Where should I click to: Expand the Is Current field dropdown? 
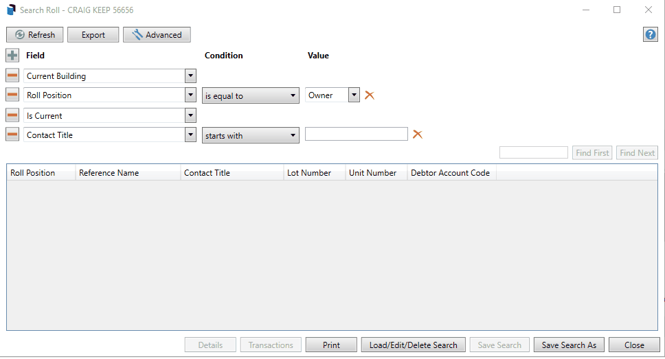190,115
